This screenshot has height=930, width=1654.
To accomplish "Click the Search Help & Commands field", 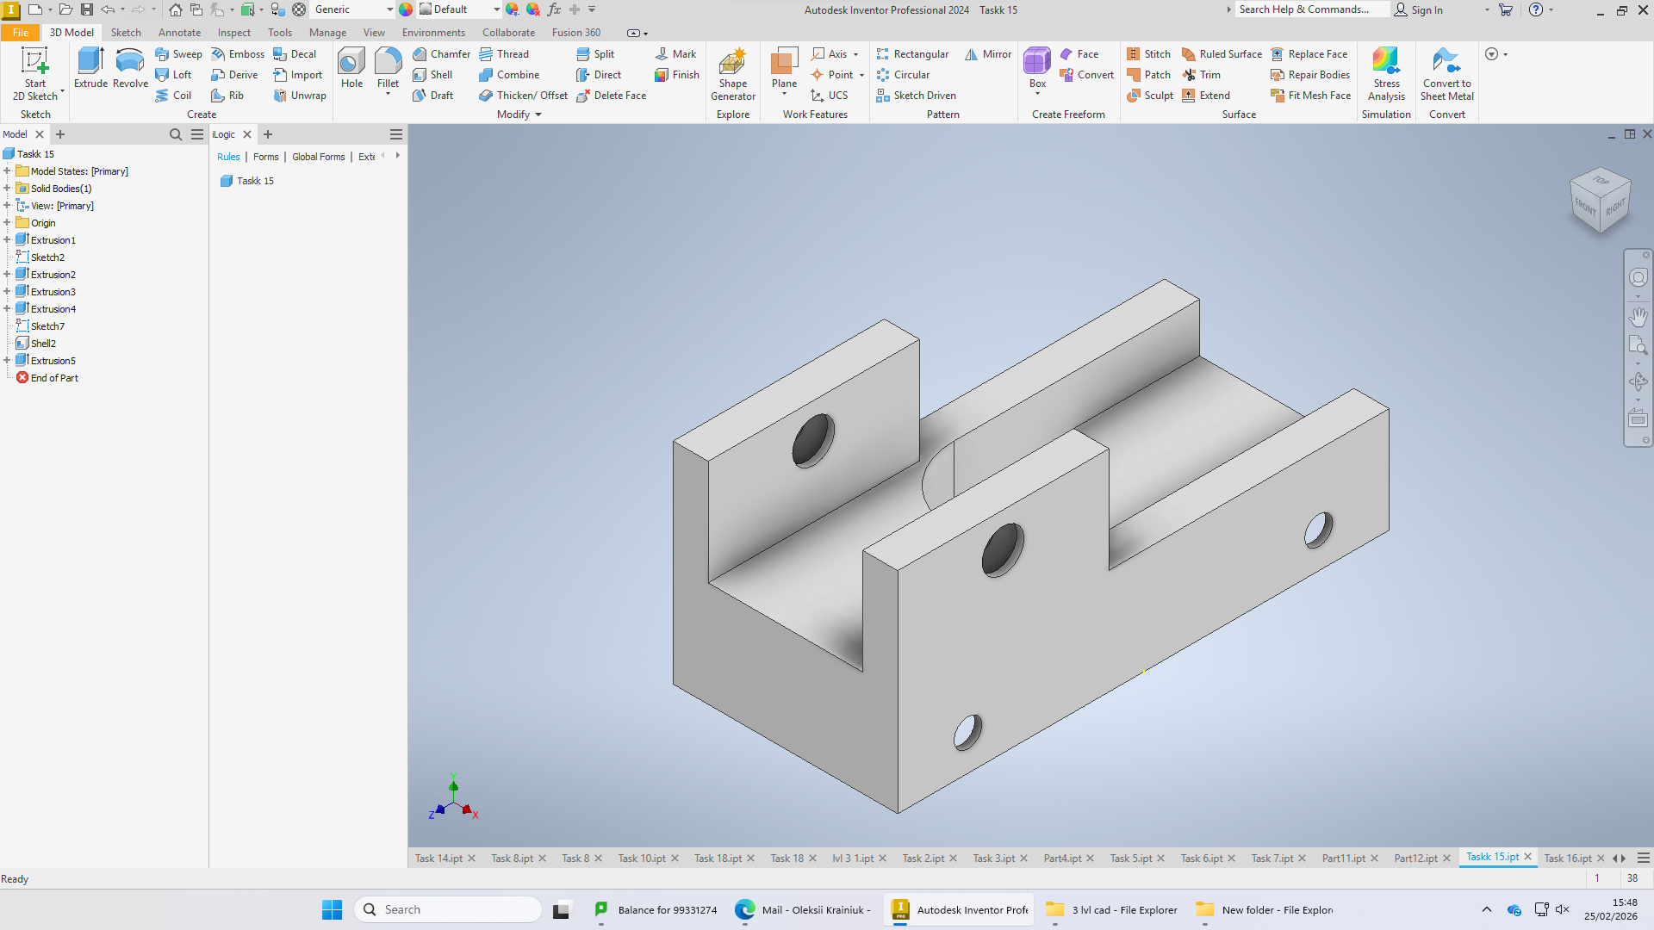I will (x=1311, y=9).
